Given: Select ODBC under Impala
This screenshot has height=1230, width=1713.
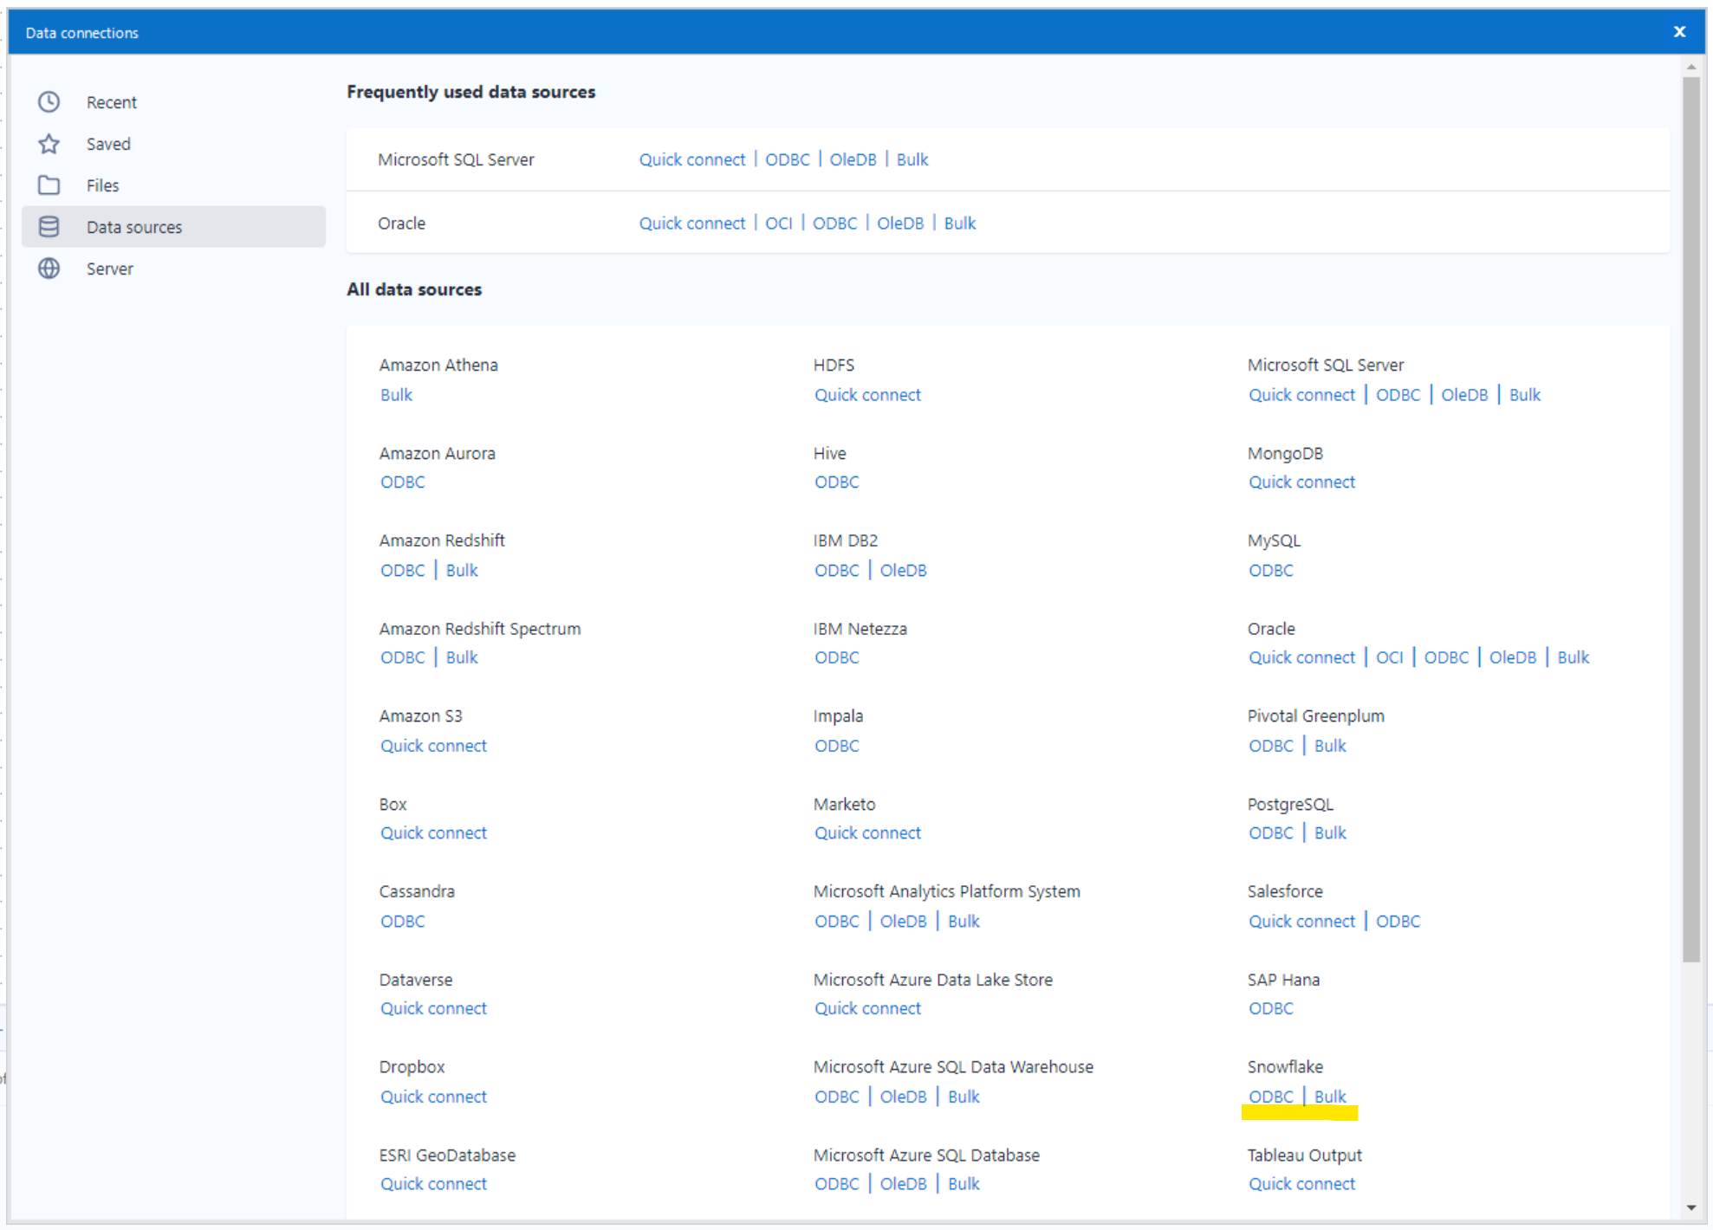Looking at the screenshot, I should (837, 746).
